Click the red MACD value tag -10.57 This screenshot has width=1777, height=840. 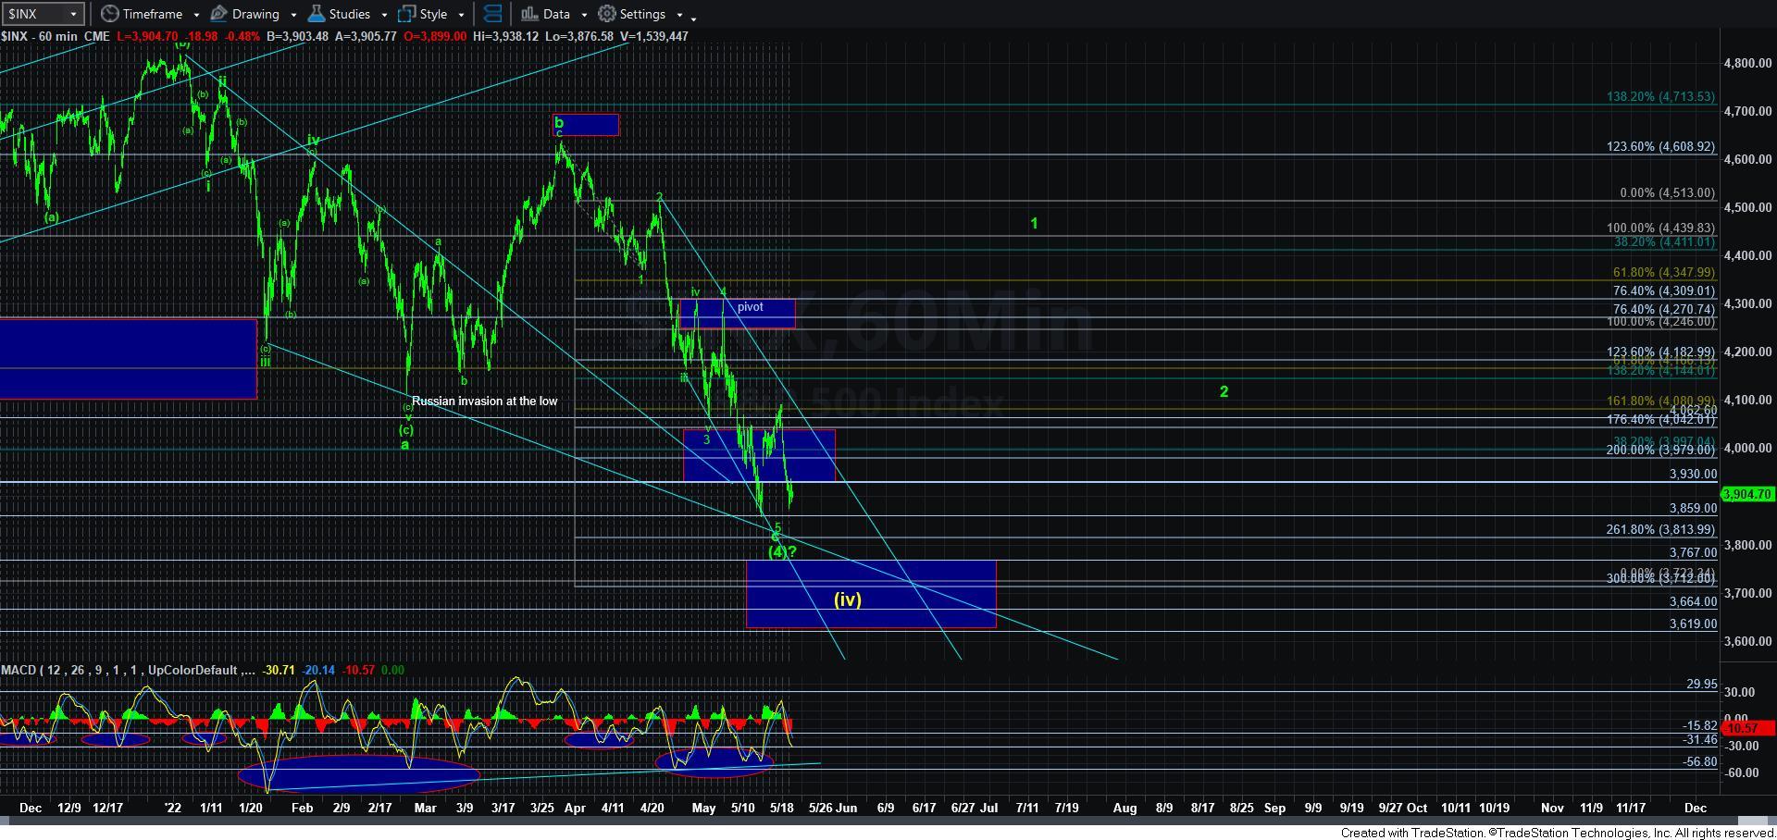[x=1749, y=728]
